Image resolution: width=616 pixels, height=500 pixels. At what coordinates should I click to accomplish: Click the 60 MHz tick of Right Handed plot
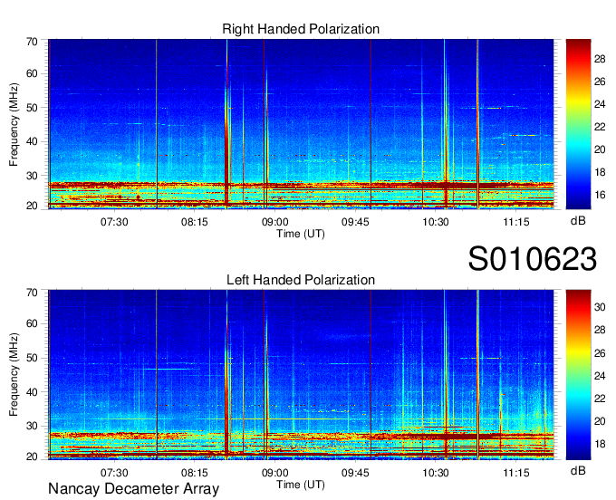(x=32, y=73)
